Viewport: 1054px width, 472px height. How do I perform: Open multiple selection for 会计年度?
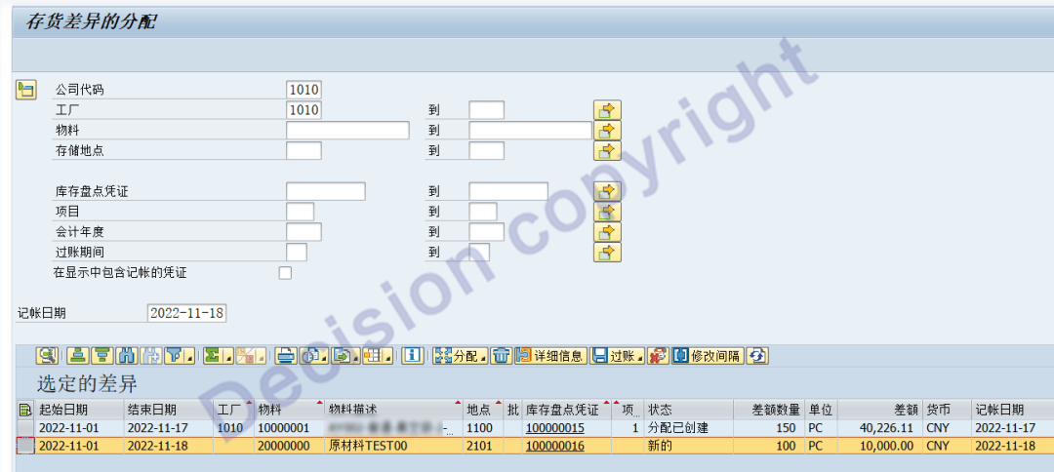tap(607, 232)
